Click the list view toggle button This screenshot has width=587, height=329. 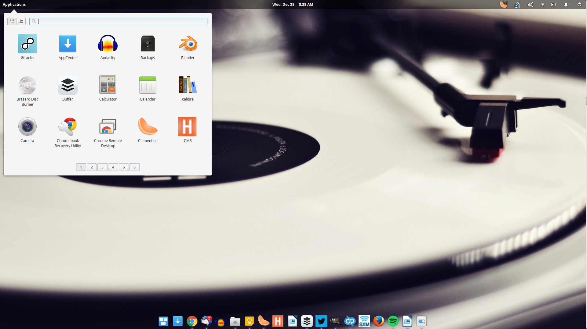(20, 21)
